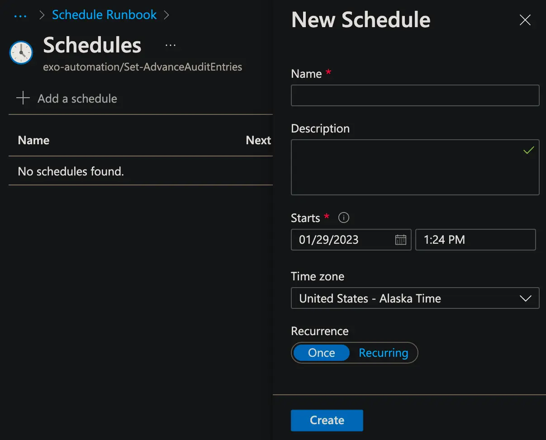
Task: Open the calendar date picker icon
Action: tap(400, 240)
